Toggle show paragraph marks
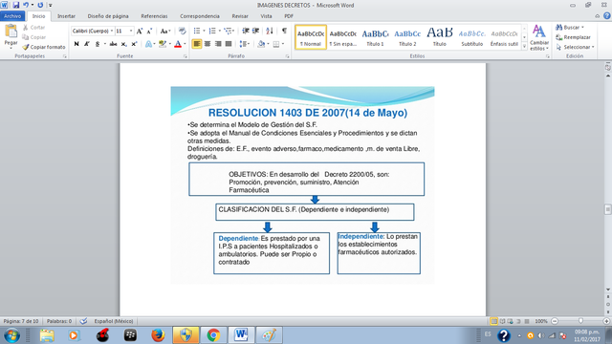Viewport: 612px width, 344px height. (284, 31)
